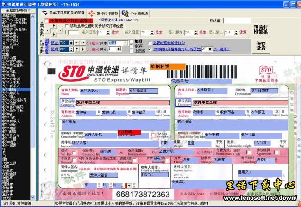Click 自定义3 field on waybill
Screen dimensions: 301x207
click(260, 173)
